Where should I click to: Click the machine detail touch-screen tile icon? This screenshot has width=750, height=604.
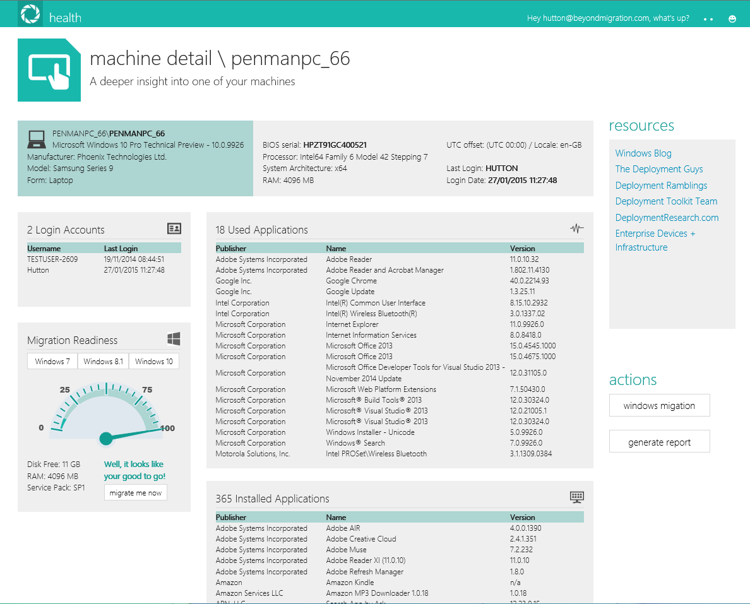49,70
